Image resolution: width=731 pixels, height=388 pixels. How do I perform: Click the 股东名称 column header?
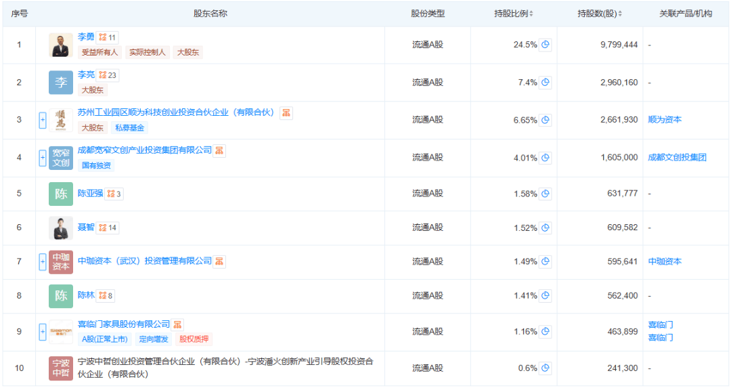pyautogui.click(x=211, y=14)
